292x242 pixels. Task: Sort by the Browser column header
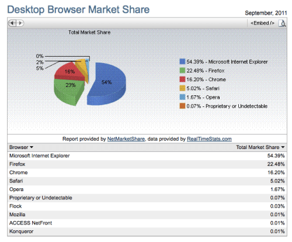(21, 147)
